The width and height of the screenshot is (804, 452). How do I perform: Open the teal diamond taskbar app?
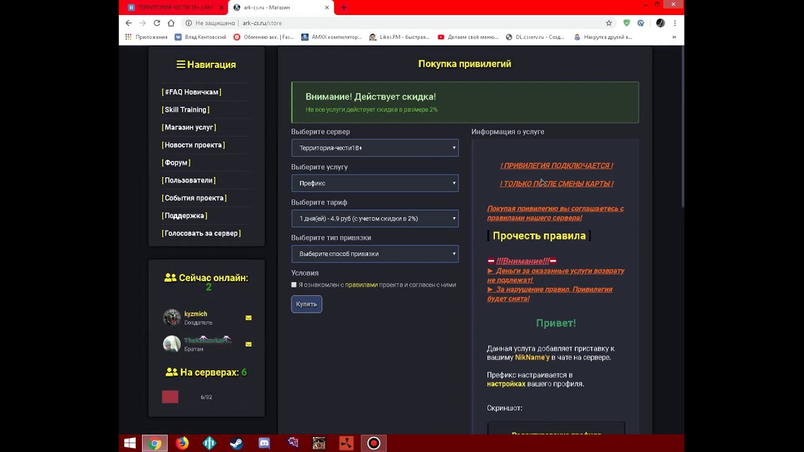point(209,443)
